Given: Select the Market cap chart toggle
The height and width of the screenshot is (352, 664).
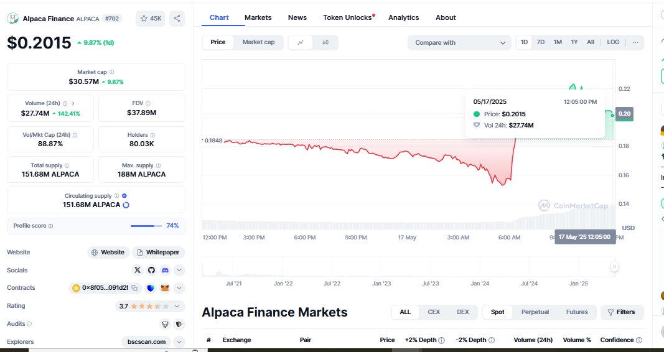Looking at the screenshot, I should pos(258,42).
